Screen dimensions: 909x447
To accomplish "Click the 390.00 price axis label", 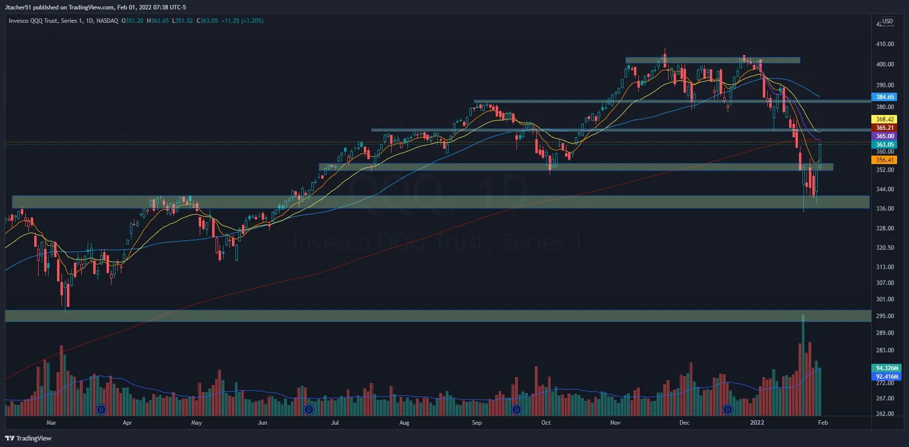I will [x=885, y=85].
